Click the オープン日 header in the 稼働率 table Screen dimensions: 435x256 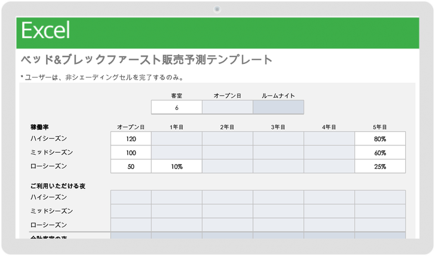coord(130,127)
